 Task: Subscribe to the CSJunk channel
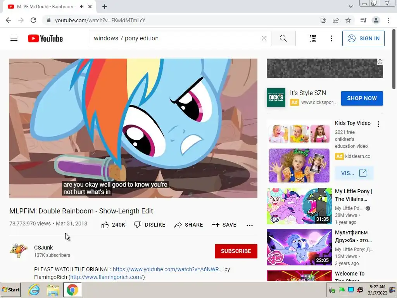(x=236, y=251)
